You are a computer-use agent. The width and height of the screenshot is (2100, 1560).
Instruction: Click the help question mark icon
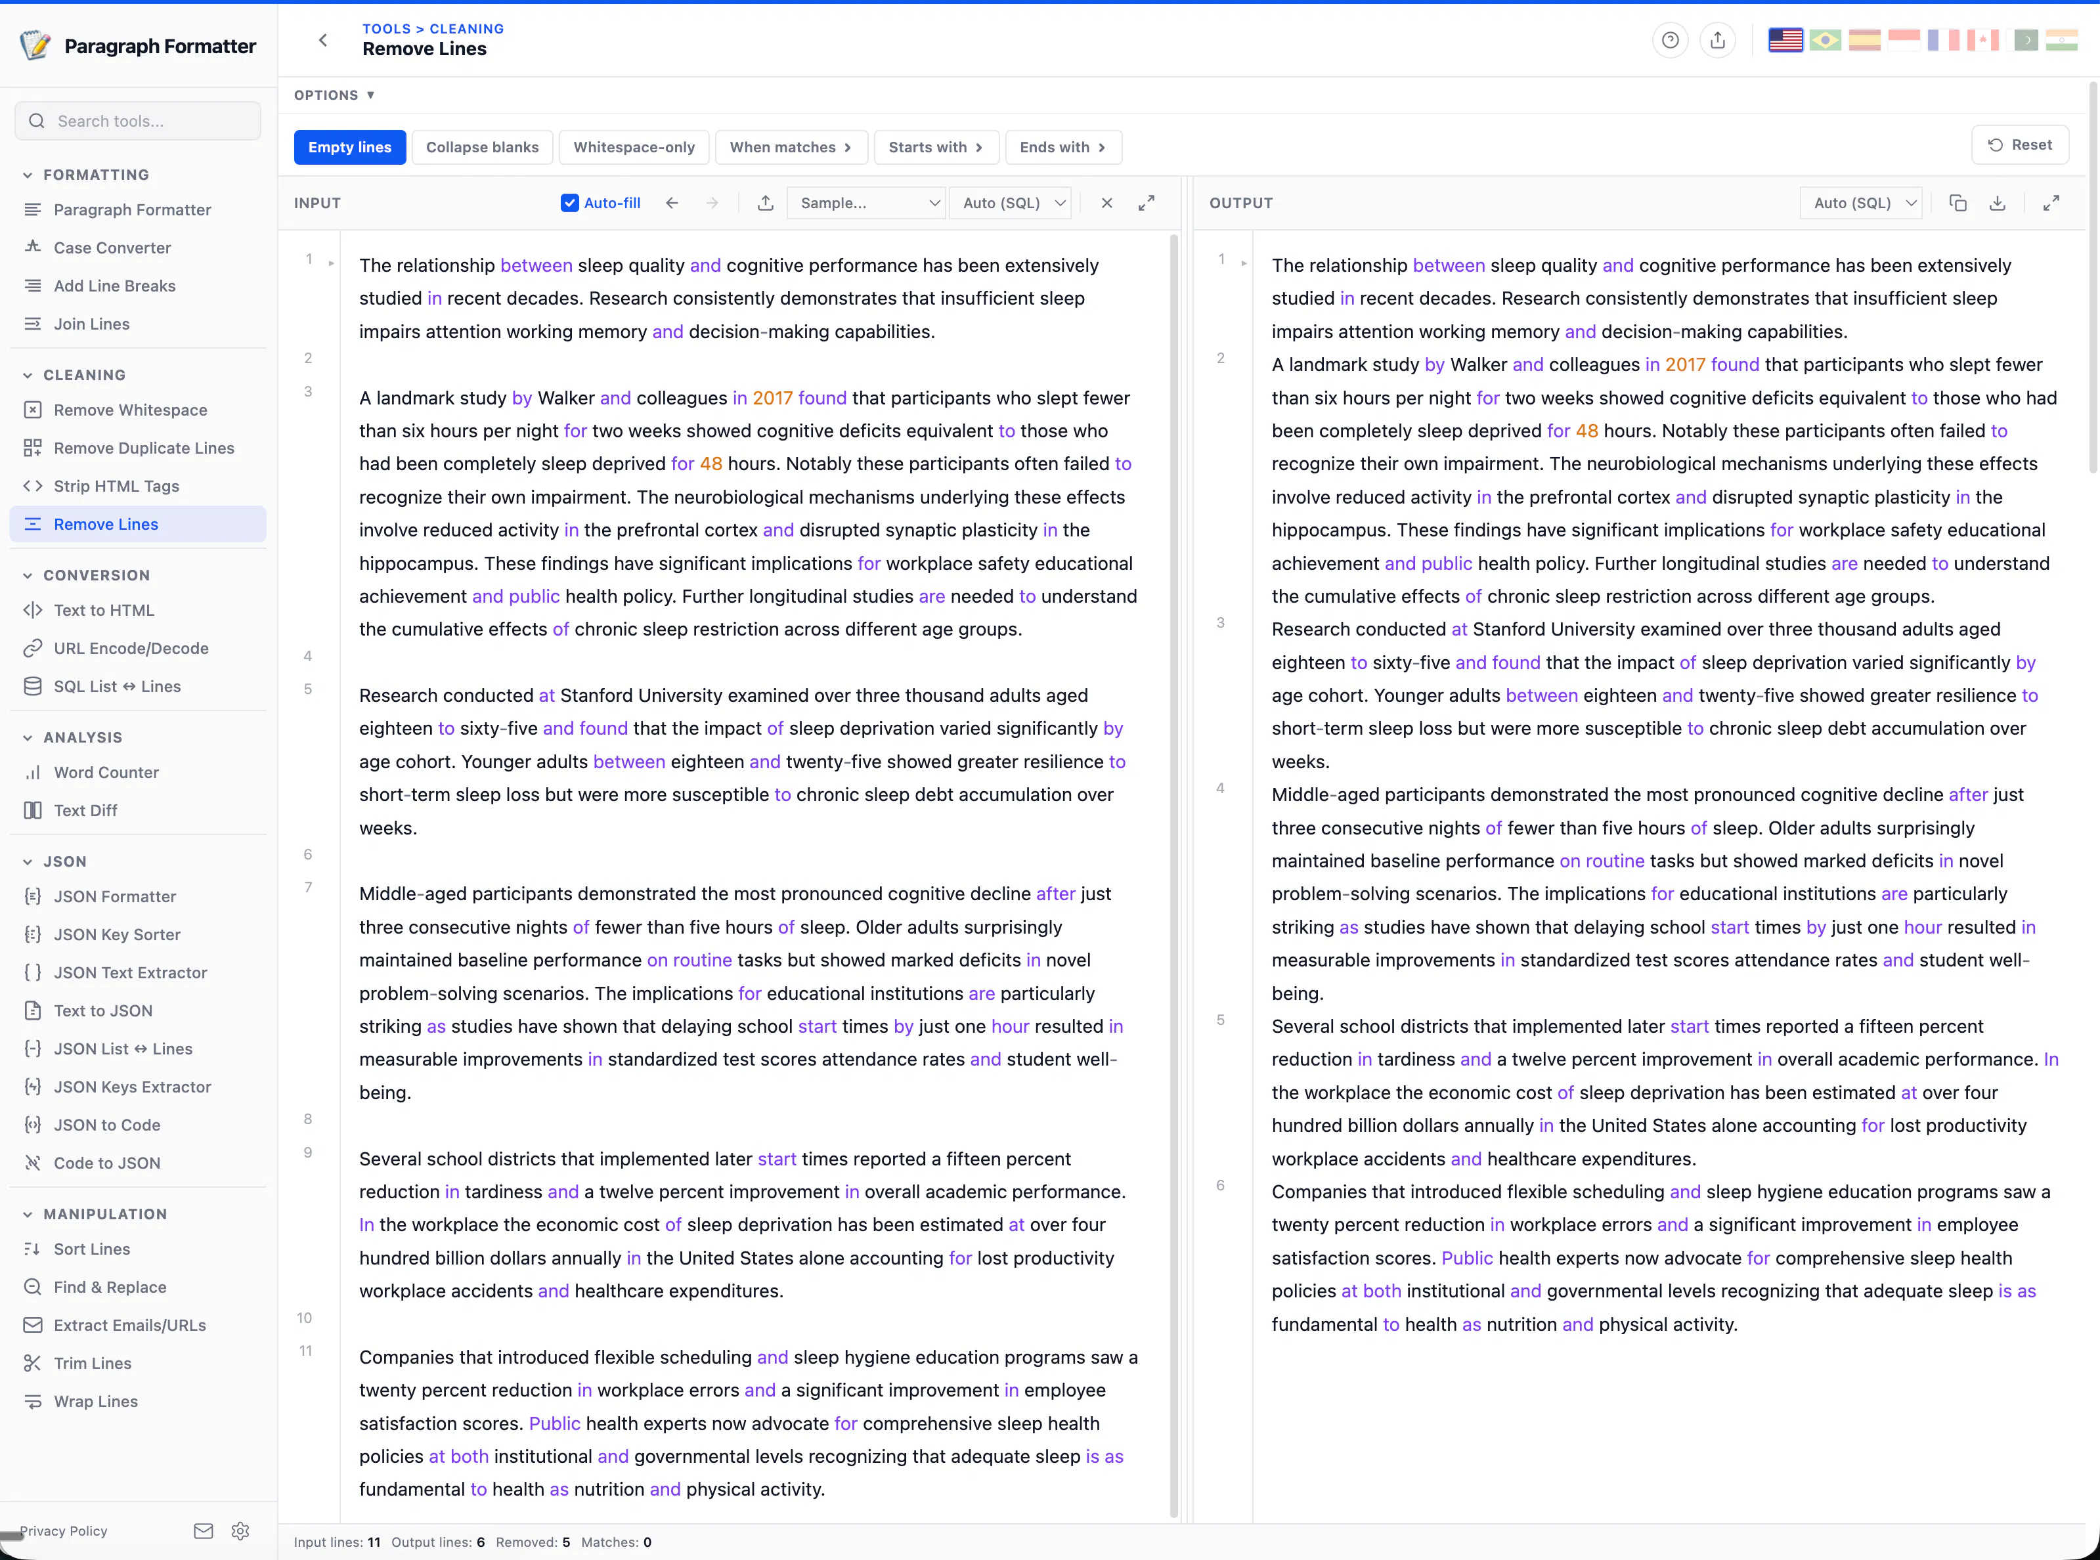(1669, 39)
